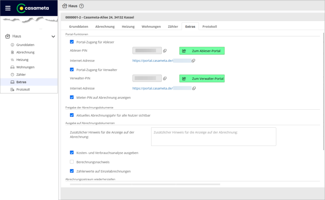
Task: Open the Verwalter portal URL link
Action: point(152,88)
